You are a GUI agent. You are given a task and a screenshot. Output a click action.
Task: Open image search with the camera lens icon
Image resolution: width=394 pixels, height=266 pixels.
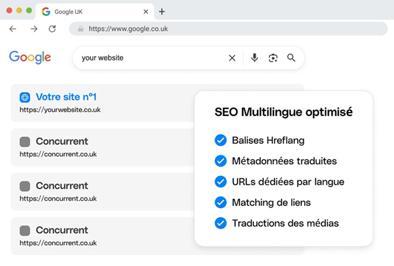273,57
